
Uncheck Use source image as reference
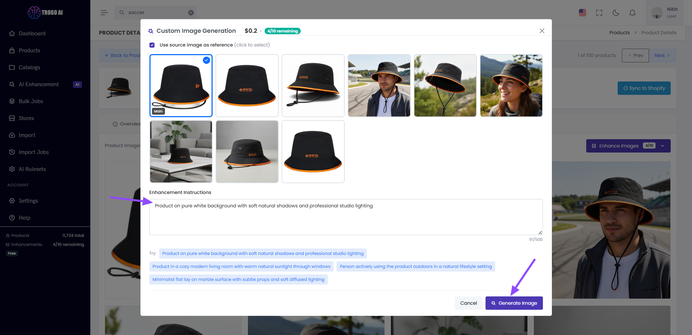click(x=152, y=45)
